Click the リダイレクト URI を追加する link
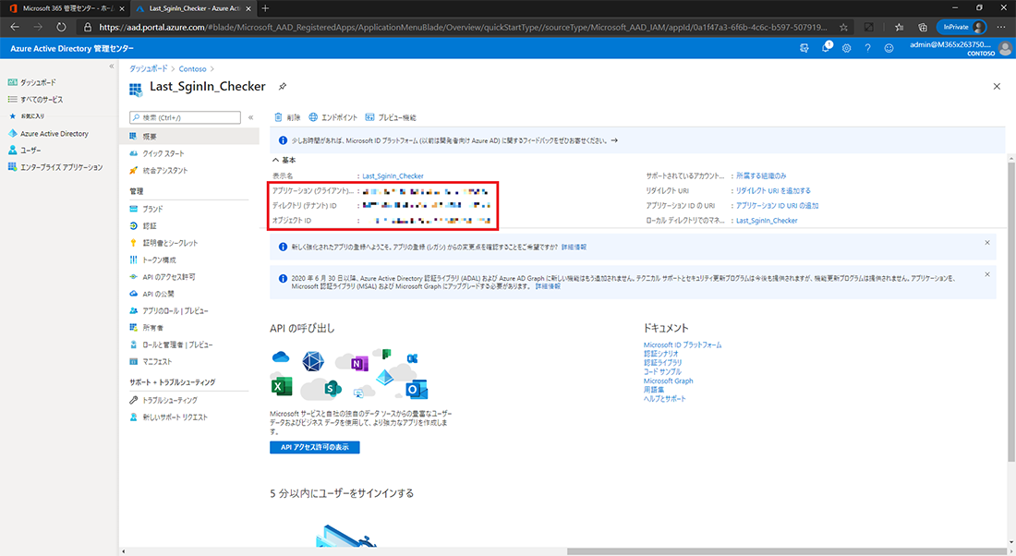The width and height of the screenshot is (1016, 556). click(x=773, y=190)
